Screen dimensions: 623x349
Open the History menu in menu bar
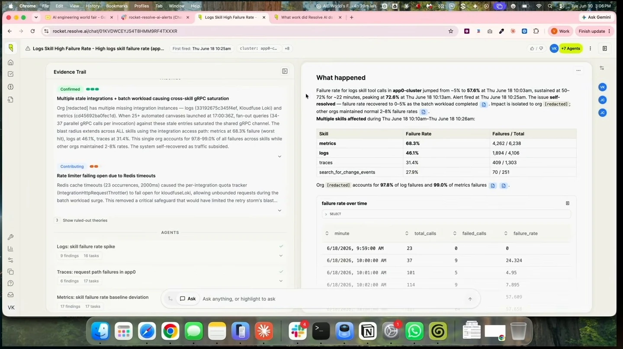point(93,6)
